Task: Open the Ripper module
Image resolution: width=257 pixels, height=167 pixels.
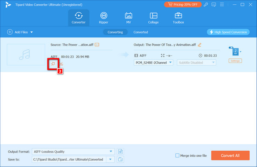Action: coord(103,18)
